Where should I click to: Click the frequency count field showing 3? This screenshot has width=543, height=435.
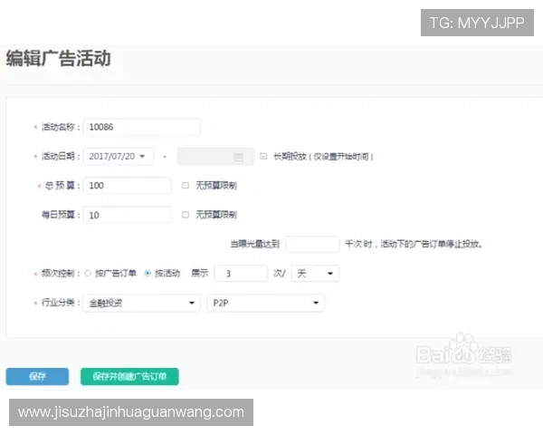click(x=241, y=274)
